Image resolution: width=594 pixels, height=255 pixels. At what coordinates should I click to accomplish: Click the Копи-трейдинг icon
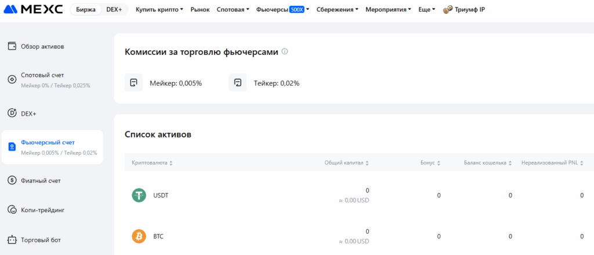click(12, 210)
